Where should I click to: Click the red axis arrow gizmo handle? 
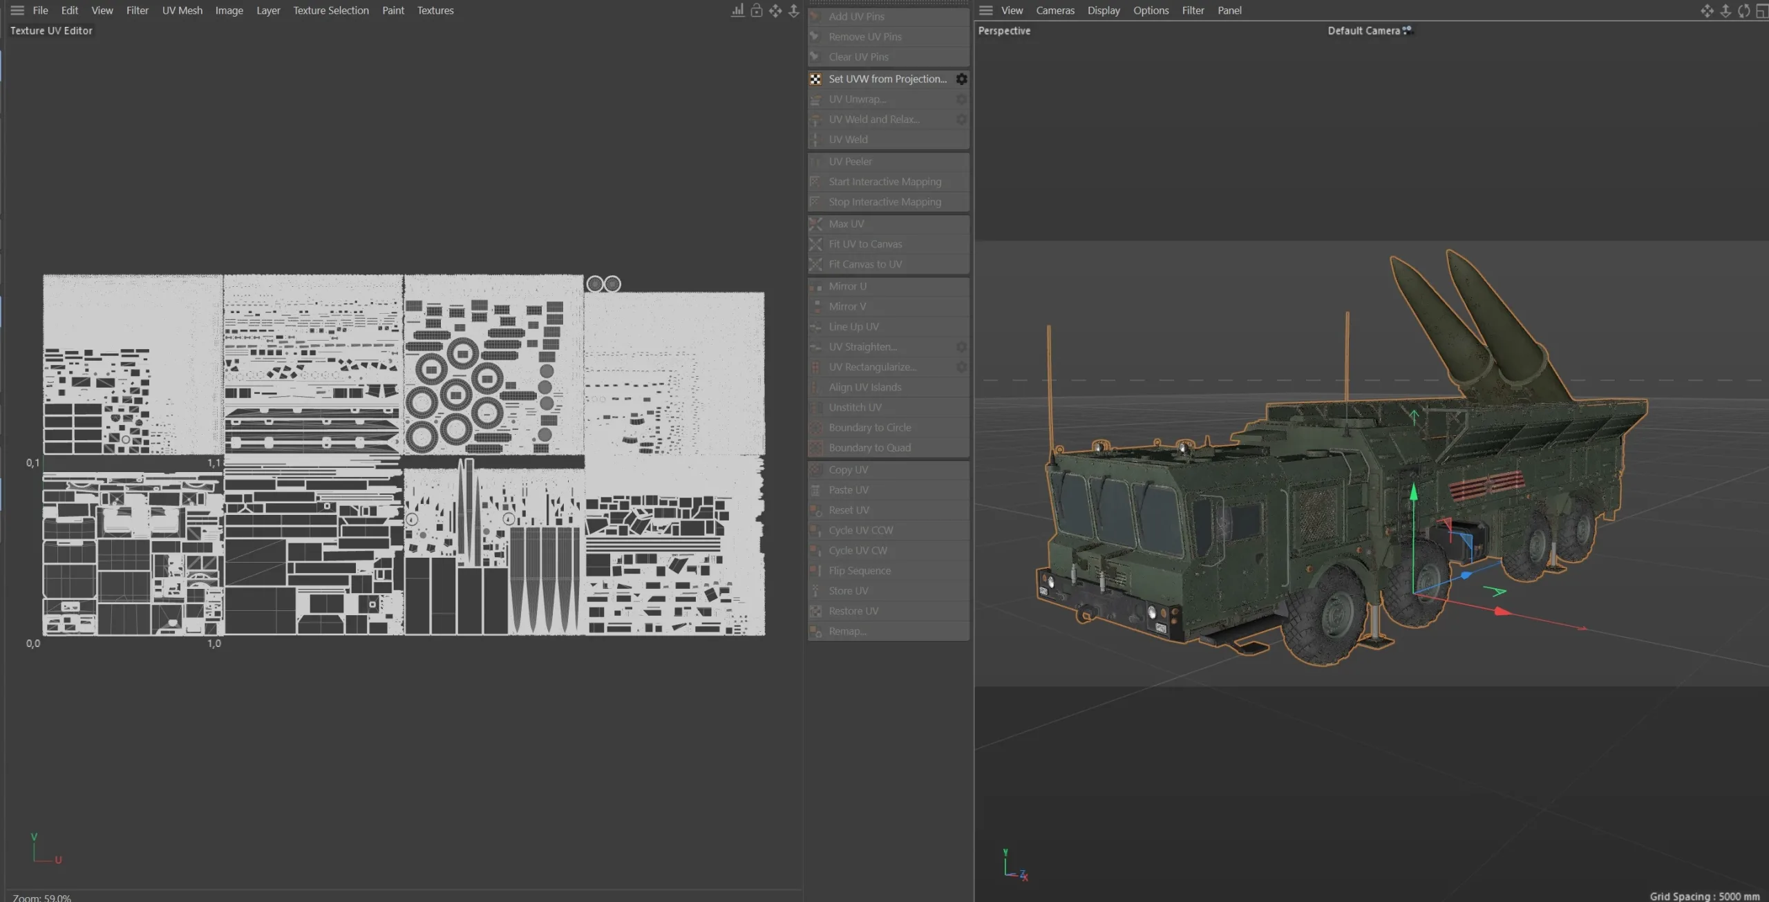point(1502,611)
